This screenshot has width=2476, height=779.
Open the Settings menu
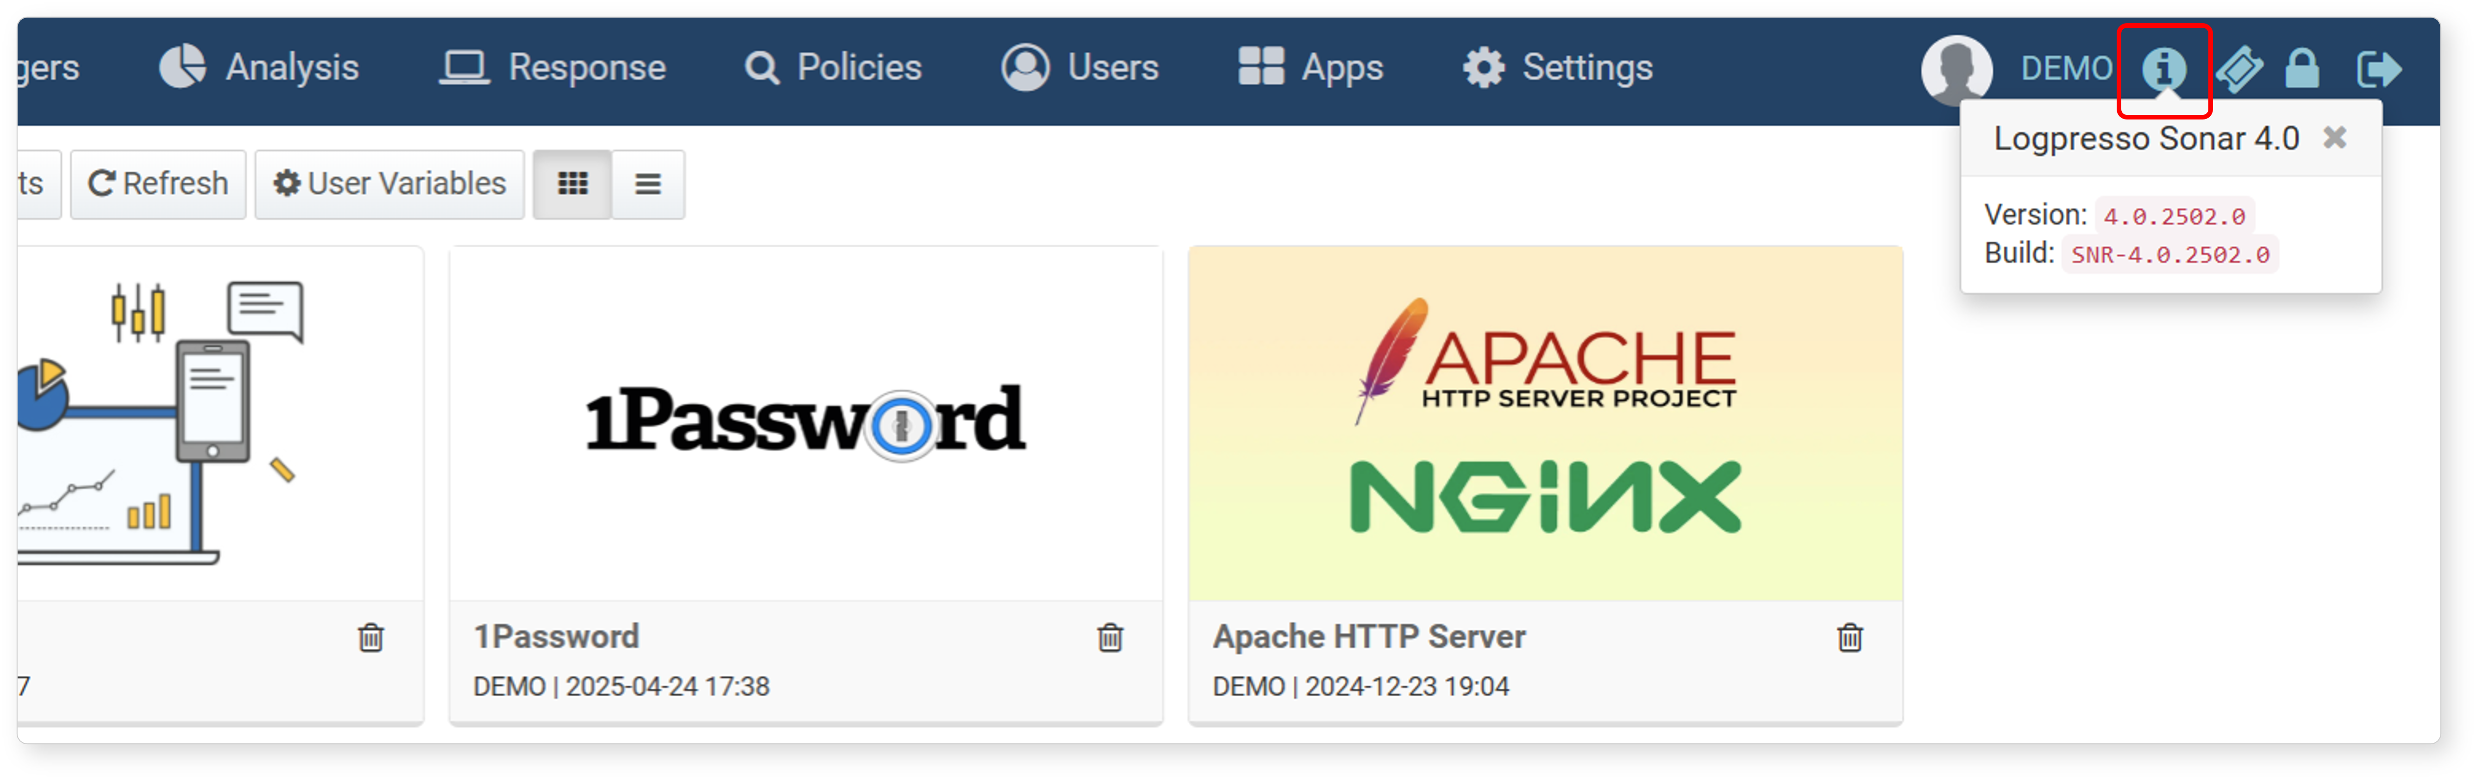point(1558,67)
